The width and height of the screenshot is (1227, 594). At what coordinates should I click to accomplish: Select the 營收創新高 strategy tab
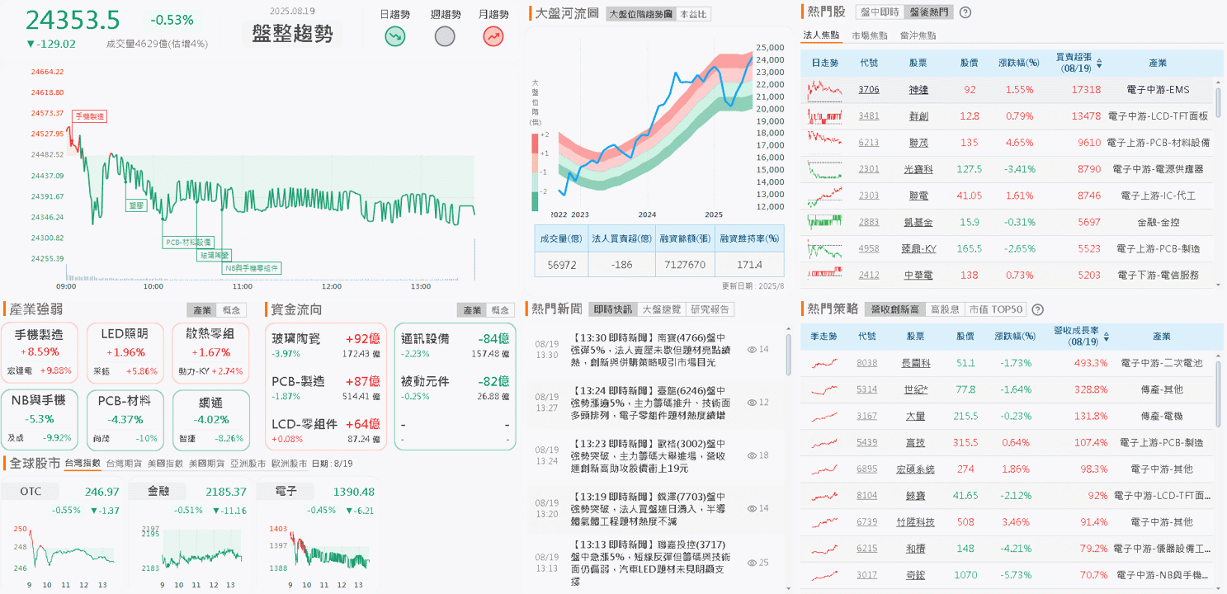tap(895, 309)
